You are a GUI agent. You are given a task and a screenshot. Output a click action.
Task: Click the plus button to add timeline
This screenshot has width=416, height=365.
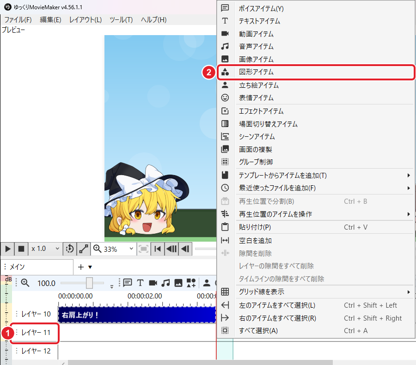pos(81,267)
